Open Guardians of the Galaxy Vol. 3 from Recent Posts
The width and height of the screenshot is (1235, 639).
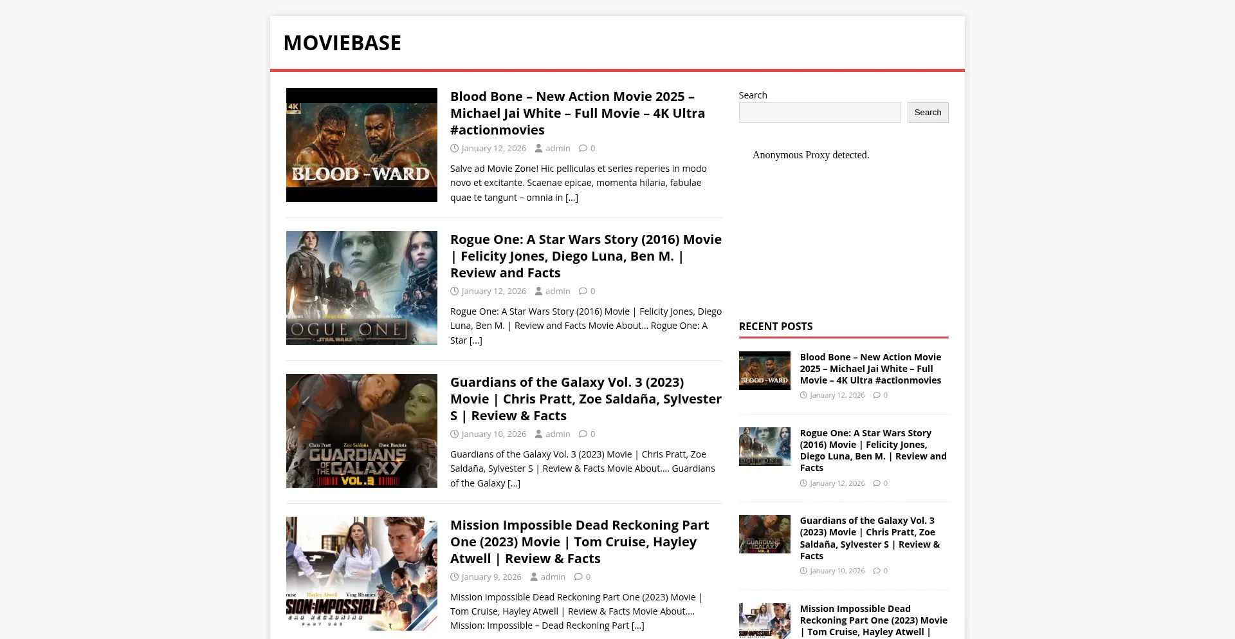pyautogui.click(x=867, y=538)
